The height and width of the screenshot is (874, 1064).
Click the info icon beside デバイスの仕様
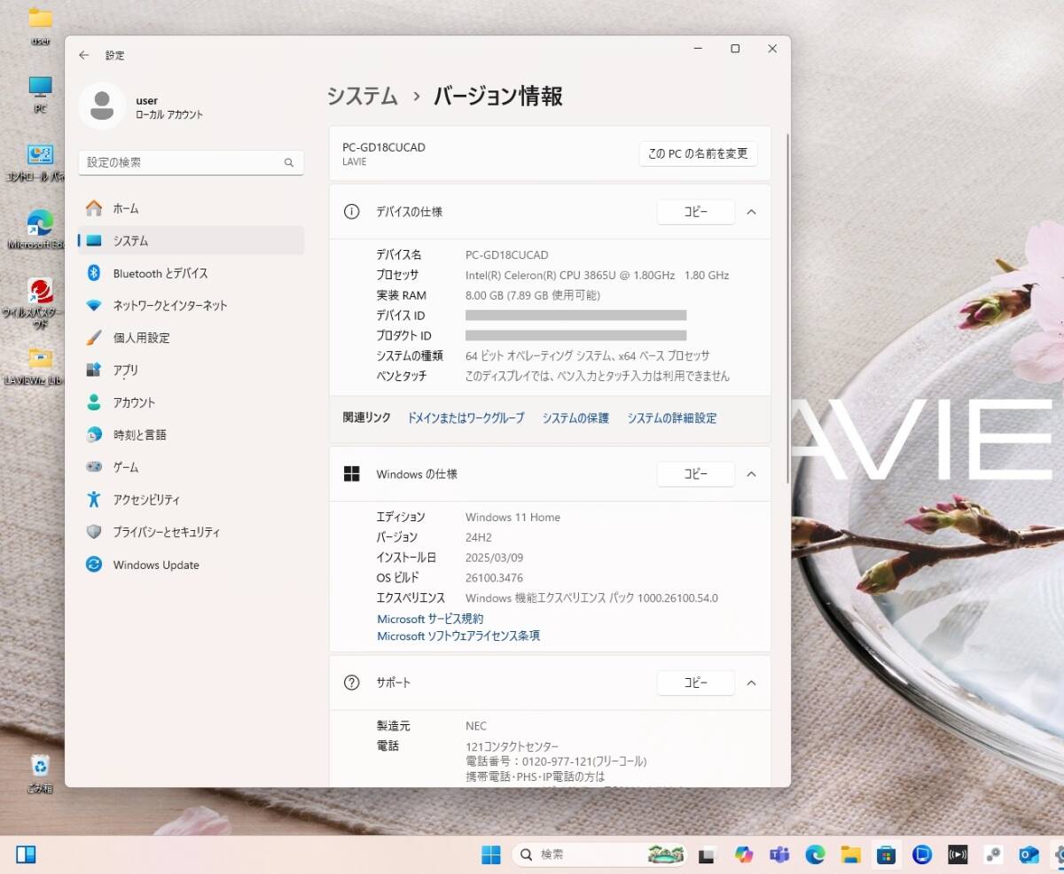click(352, 212)
